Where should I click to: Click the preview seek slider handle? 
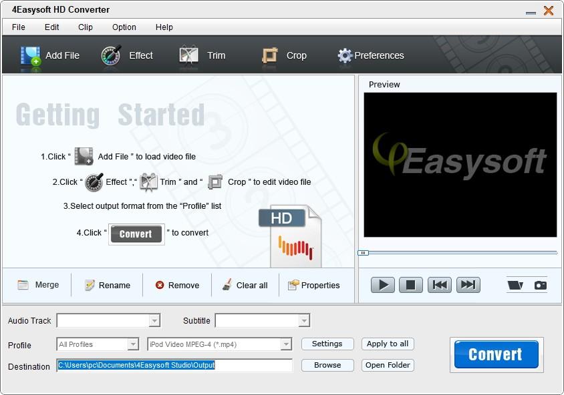tap(363, 253)
